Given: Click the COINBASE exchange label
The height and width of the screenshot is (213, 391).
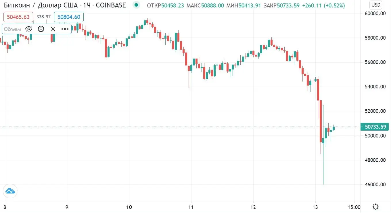Looking at the screenshot, I should point(111,5).
